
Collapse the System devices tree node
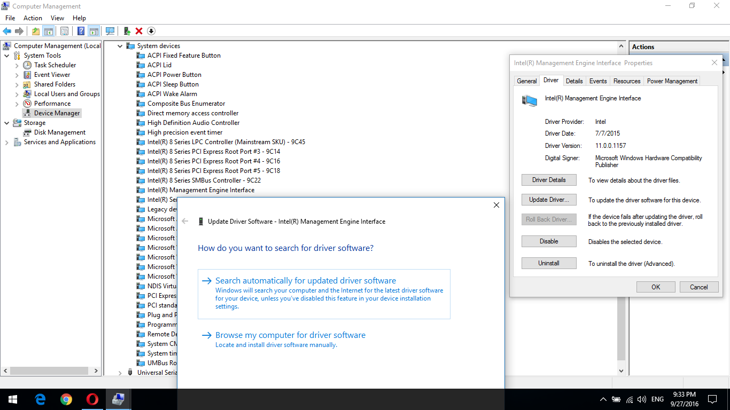(x=120, y=46)
